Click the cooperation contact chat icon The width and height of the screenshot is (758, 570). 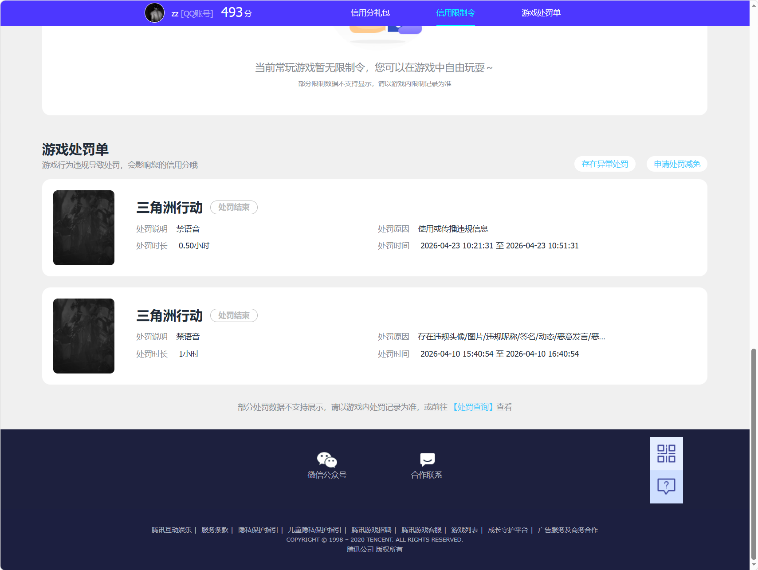click(427, 460)
